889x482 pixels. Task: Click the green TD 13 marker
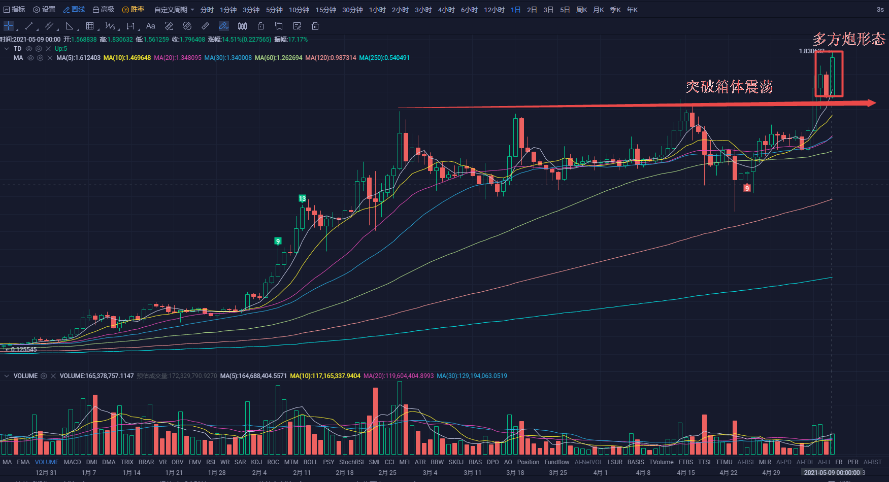pos(302,199)
